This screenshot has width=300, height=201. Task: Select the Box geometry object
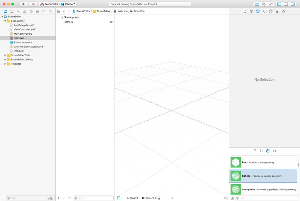(x=263, y=163)
